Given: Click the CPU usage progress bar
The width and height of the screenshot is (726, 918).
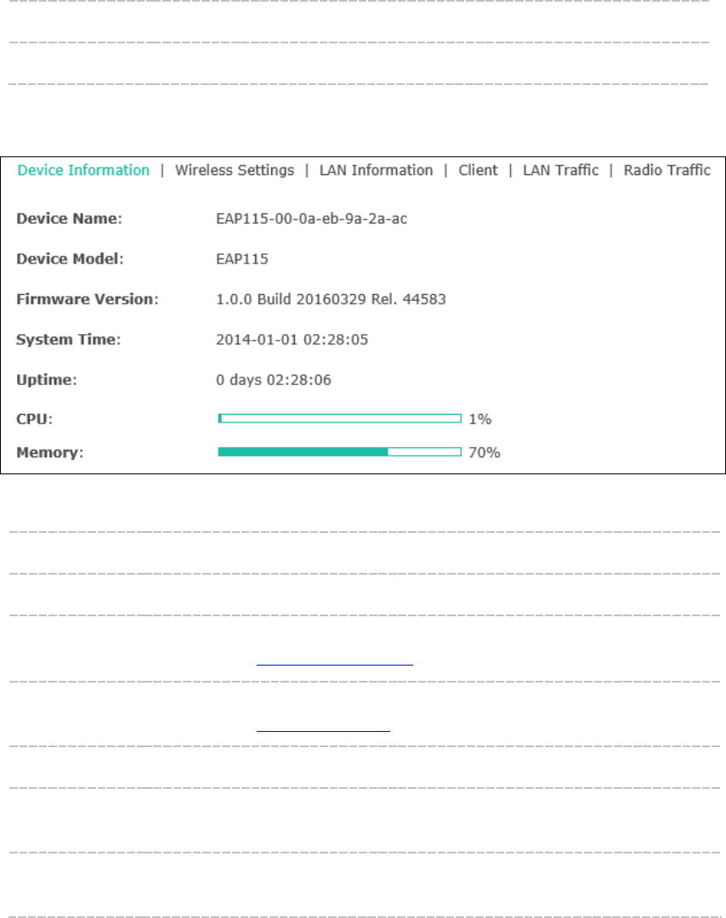Looking at the screenshot, I should click(x=339, y=418).
